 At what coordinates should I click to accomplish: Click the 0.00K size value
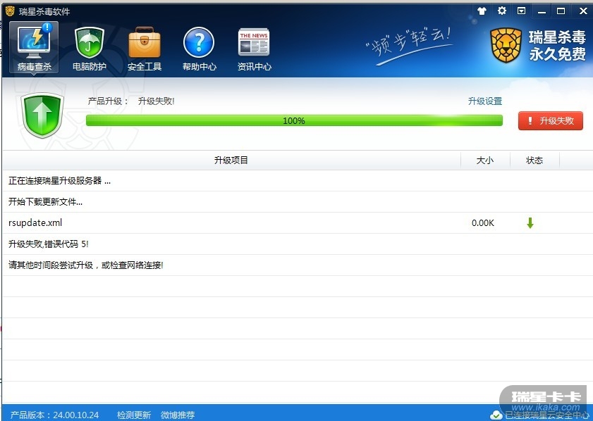[483, 223]
